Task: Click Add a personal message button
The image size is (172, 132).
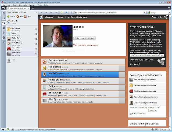Action: coord(84,38)
